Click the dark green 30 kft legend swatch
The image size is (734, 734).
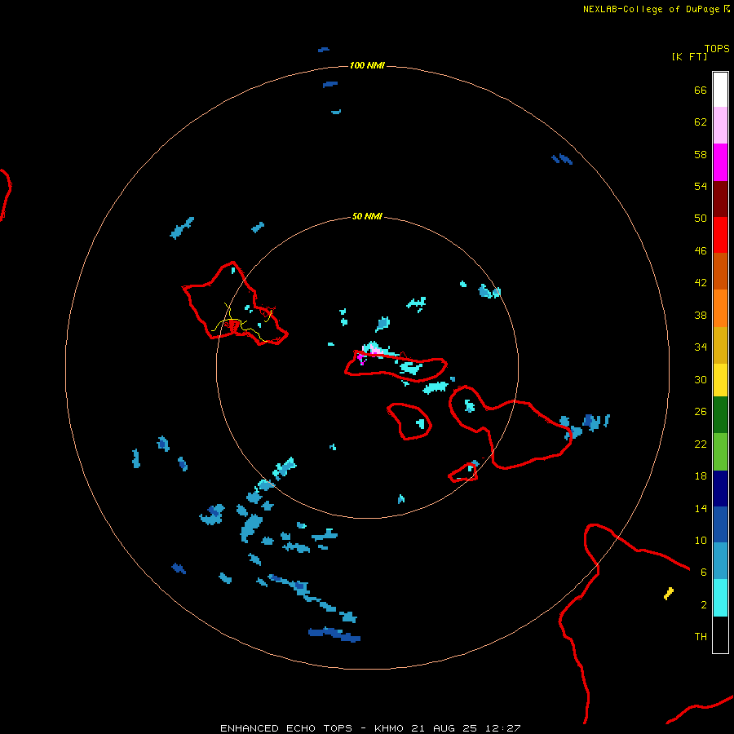pyautogui.click(x=720, y=415)
